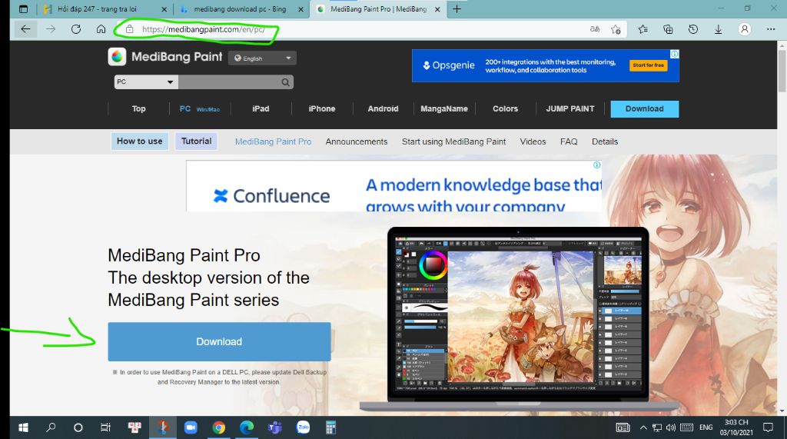Open the Videos link
This screenshot has height=439, width=787.
[x=533, y=141]
